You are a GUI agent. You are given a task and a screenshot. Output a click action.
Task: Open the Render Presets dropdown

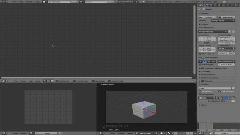tap(213, 31)
